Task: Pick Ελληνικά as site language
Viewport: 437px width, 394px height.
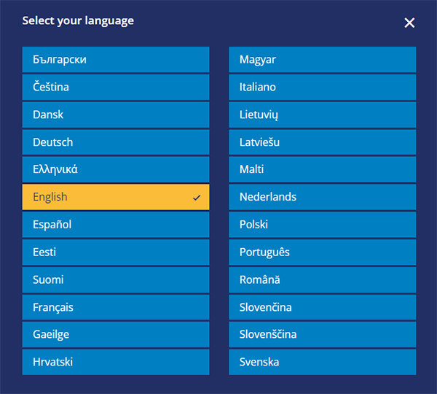Action: [x=115, y=169]
